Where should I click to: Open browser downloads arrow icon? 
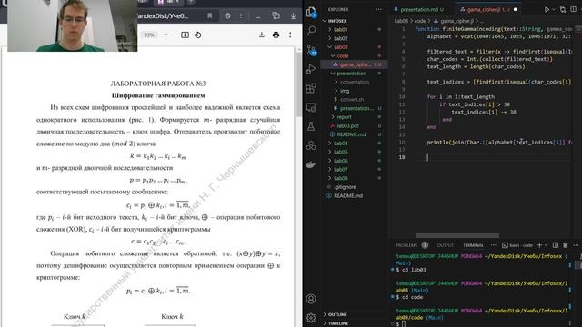pos(293,16)
